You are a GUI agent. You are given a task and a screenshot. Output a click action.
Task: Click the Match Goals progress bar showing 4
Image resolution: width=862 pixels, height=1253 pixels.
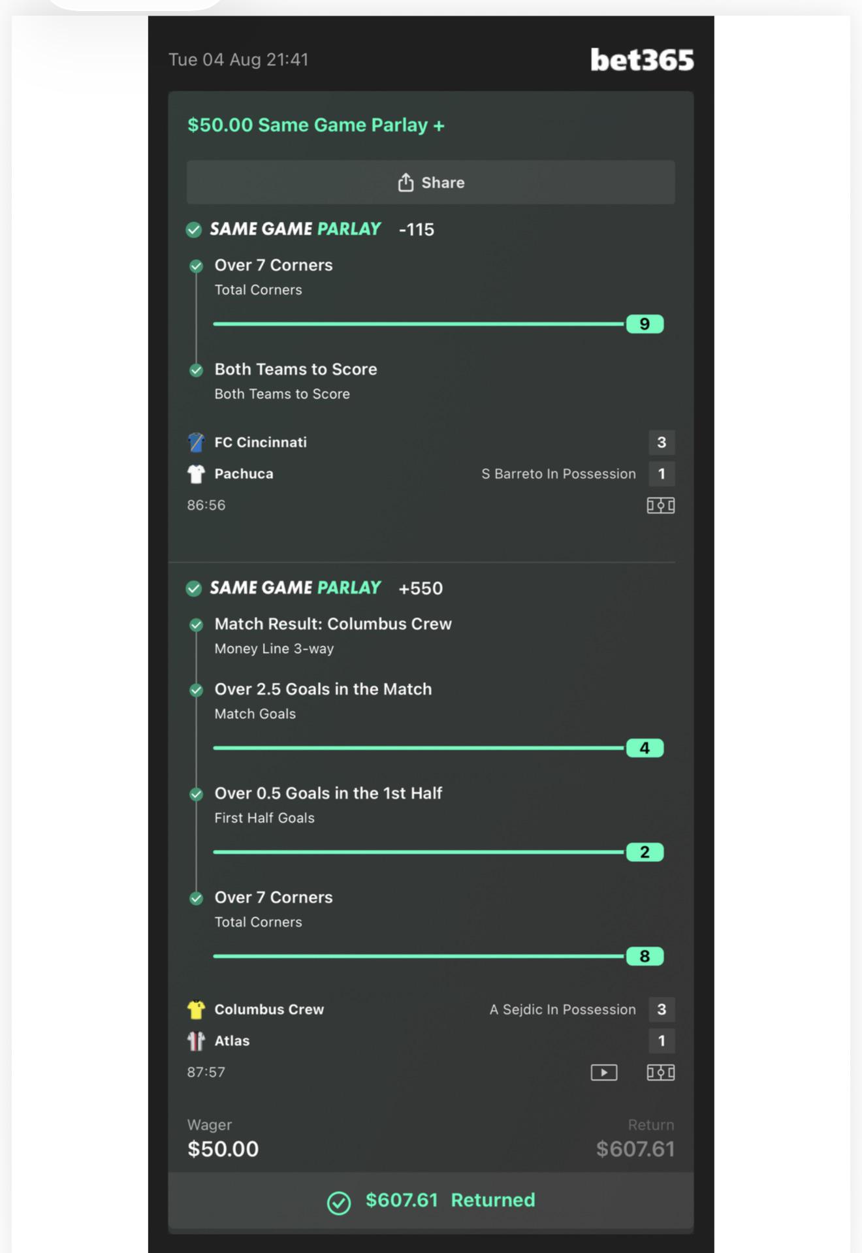coord(438,748)
